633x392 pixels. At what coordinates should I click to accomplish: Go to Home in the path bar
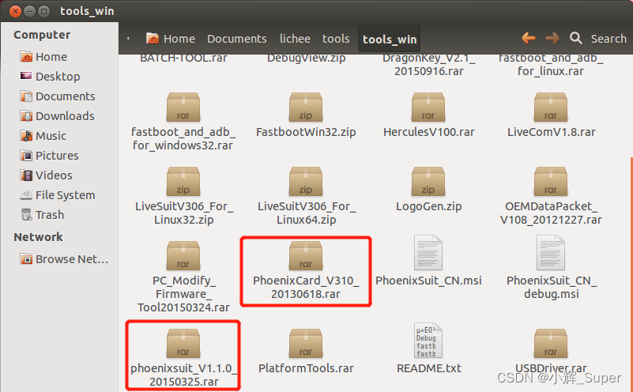point(171,39)
